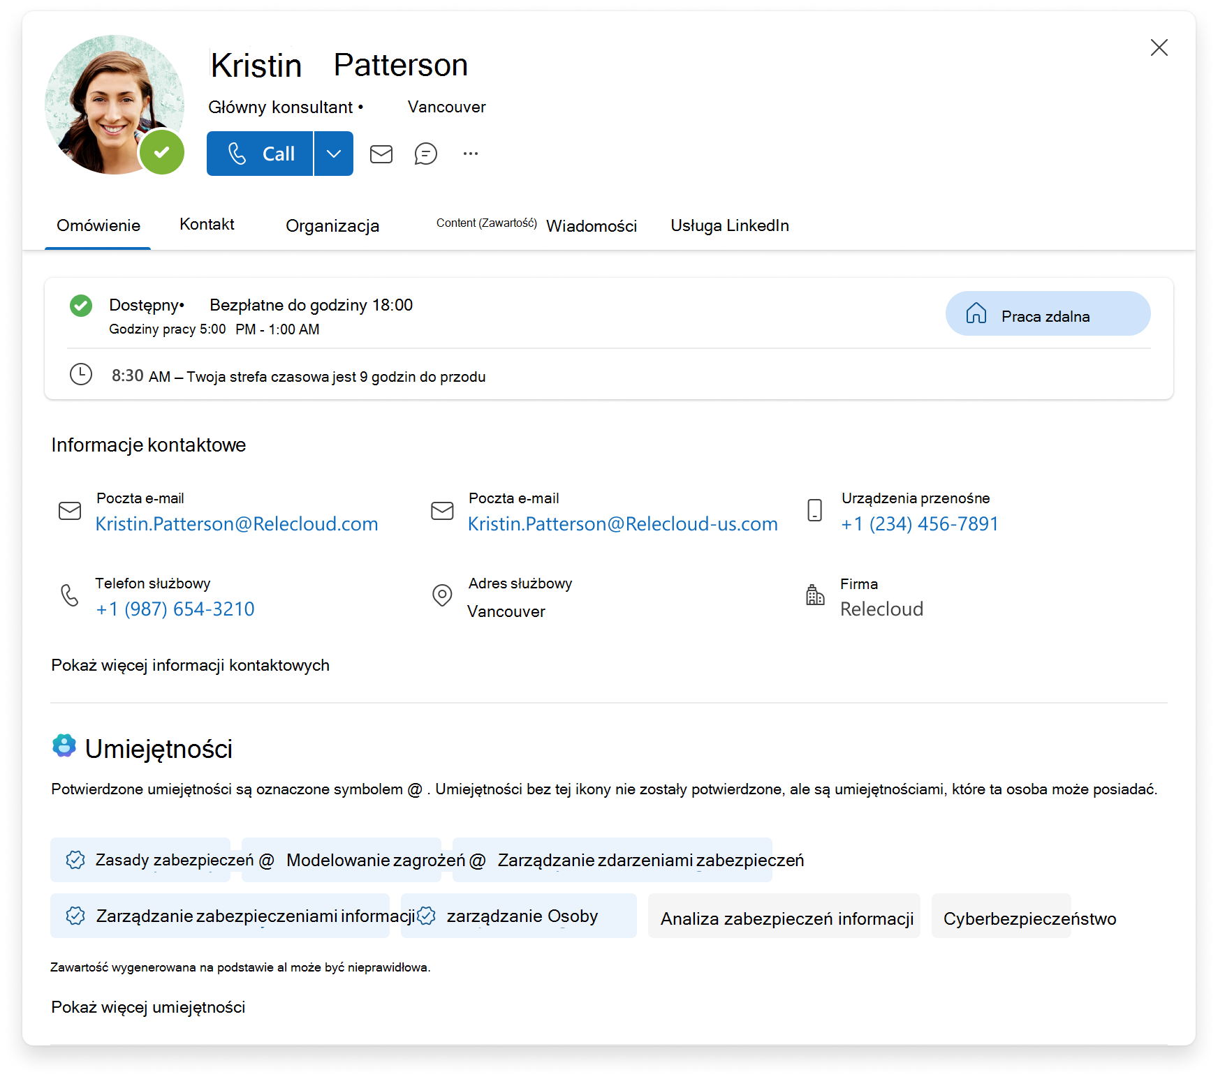Click the mobile device icon
Viewport: 1218px width, 1079px height.
pyautogui.click(x=814, y=510)
